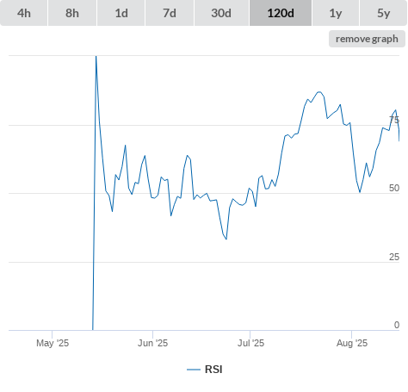Screen dimensions: 408x392
Task: Click the 75 value axis label
Action: pyautogui.click(x=394, y=120)
